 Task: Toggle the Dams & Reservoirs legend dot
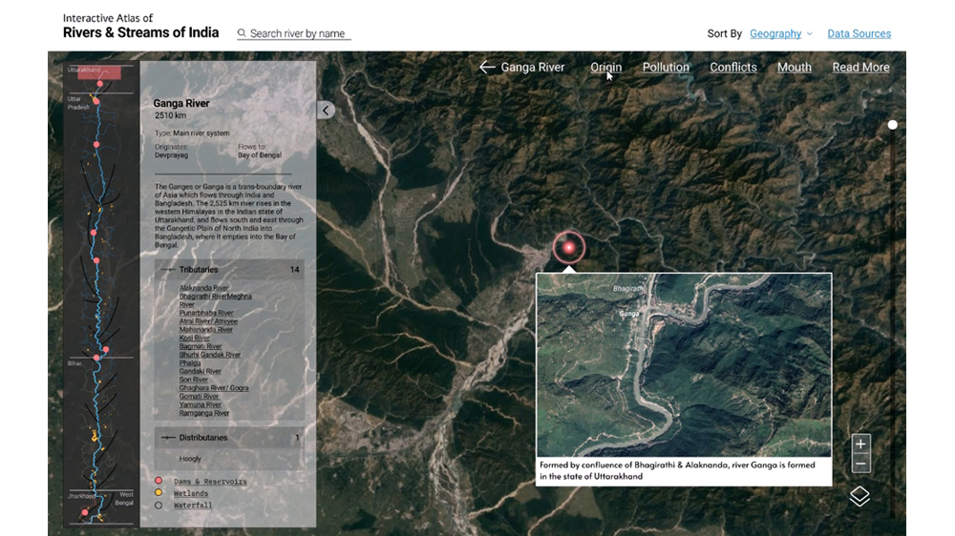pyautogui.click(x=159, y=481)
